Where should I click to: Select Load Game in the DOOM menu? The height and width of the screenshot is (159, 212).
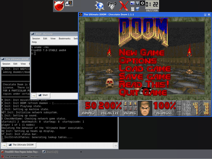[145, 69]
